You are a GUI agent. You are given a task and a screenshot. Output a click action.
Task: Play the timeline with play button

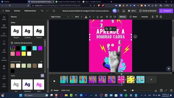[54, 81]
